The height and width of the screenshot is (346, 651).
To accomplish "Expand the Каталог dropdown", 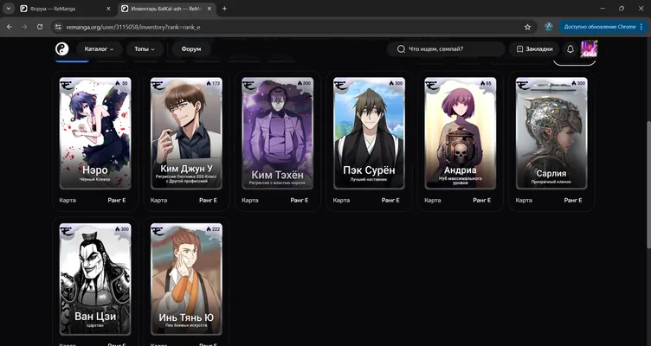I will point(99,49).
